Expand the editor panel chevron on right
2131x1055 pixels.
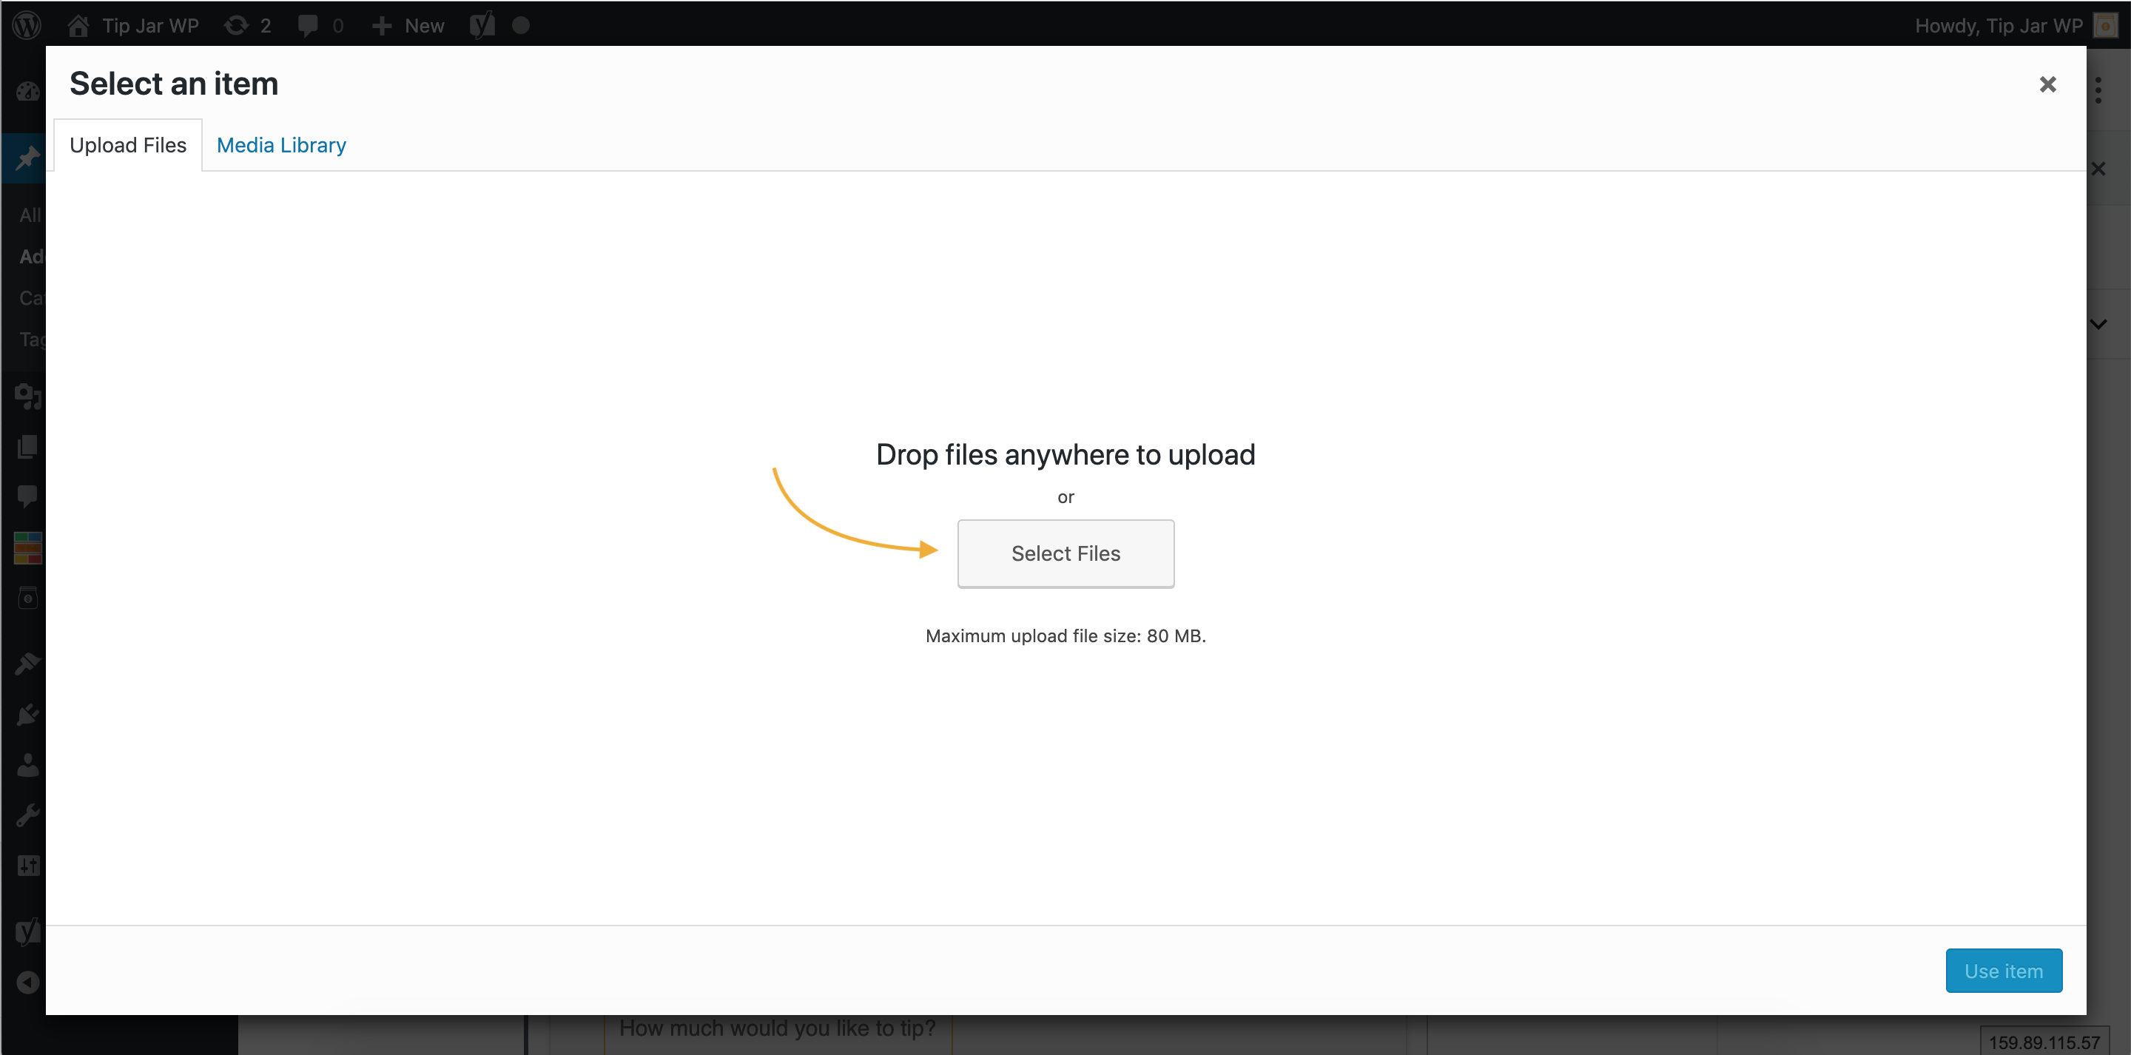2098,323
